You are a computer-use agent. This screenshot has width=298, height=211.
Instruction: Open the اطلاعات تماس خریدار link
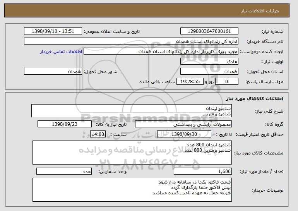[x=61, y=51]
